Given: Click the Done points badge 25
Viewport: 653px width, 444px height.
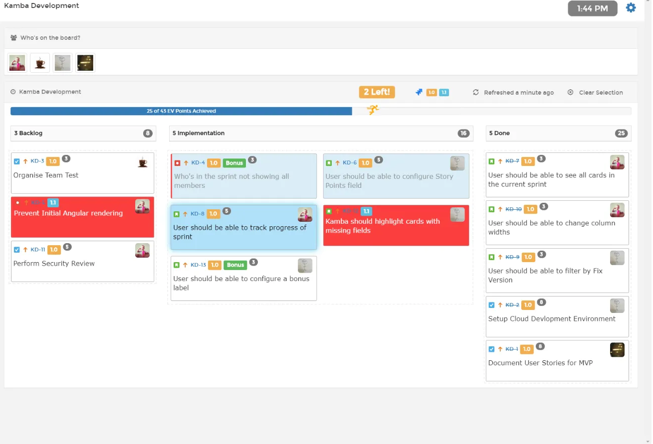Looking at the screenshot, I should (x=621, y=133).
